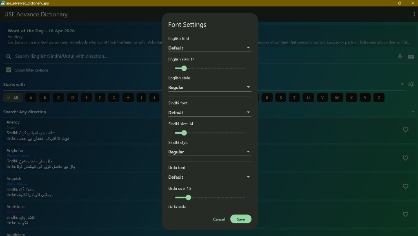This screenshot has height=236, width=418.
Task: Open the Sindhi style dropdown
Action: click(209, 152)
